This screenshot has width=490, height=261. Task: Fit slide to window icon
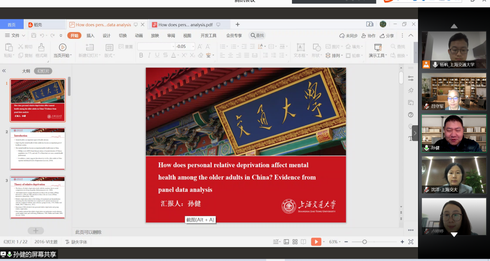pyautogui.click(x=411, y=242)
